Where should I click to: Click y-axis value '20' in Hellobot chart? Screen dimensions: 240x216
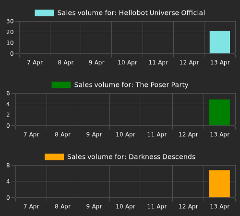click(10, 32)
